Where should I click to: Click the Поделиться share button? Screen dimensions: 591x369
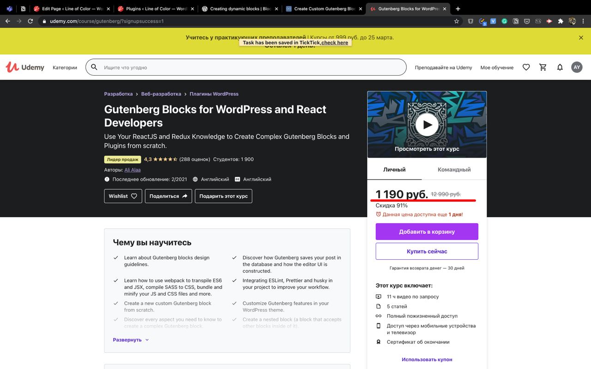(169, 196)
